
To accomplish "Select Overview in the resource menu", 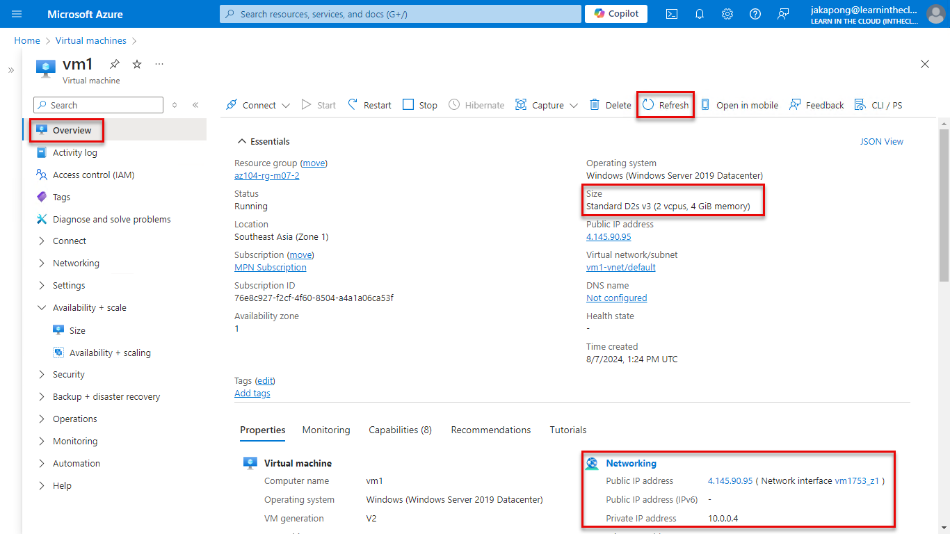I will pos(116,130).
